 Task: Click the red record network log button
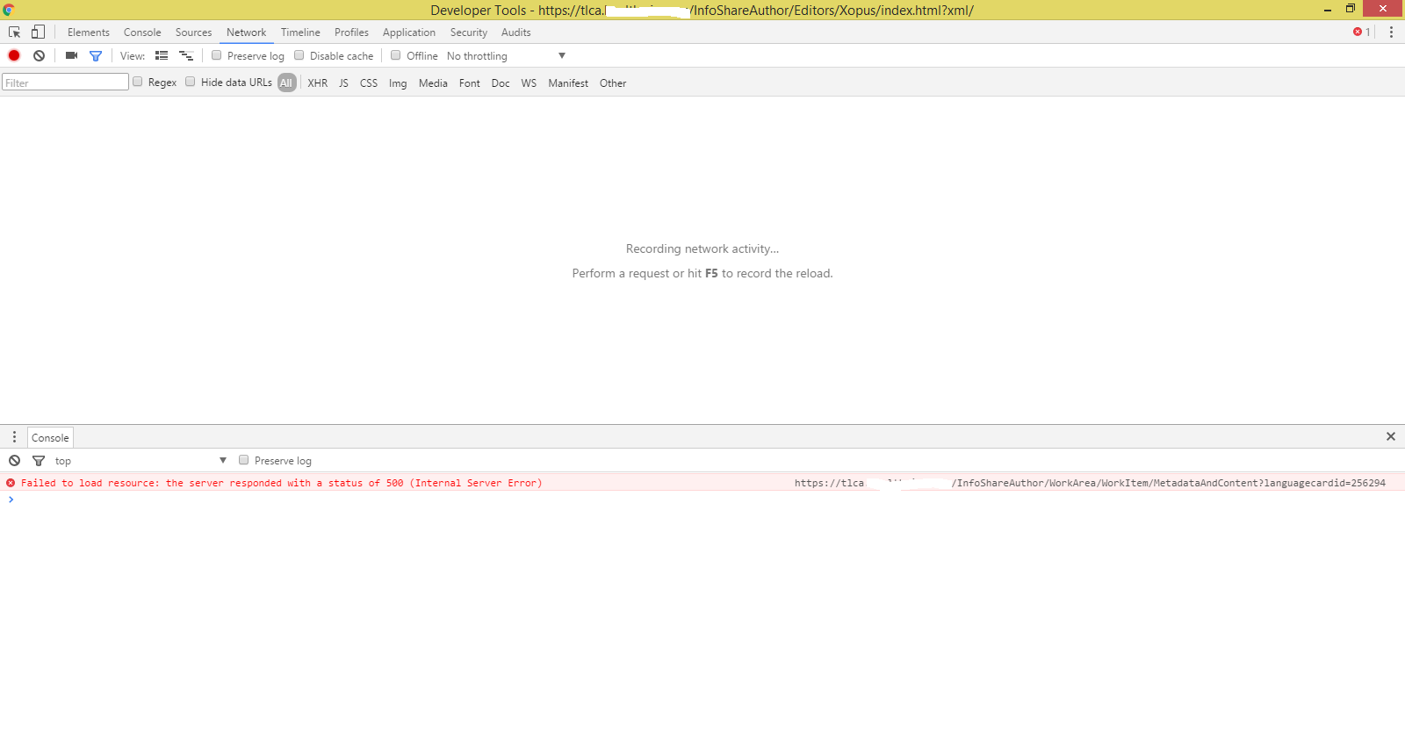(14, 55)
